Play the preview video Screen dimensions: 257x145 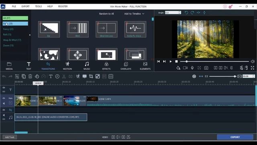170,61
